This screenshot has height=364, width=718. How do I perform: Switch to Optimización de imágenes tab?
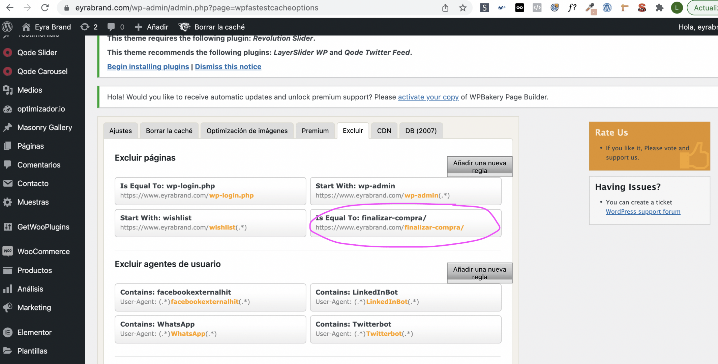[247, 131]
